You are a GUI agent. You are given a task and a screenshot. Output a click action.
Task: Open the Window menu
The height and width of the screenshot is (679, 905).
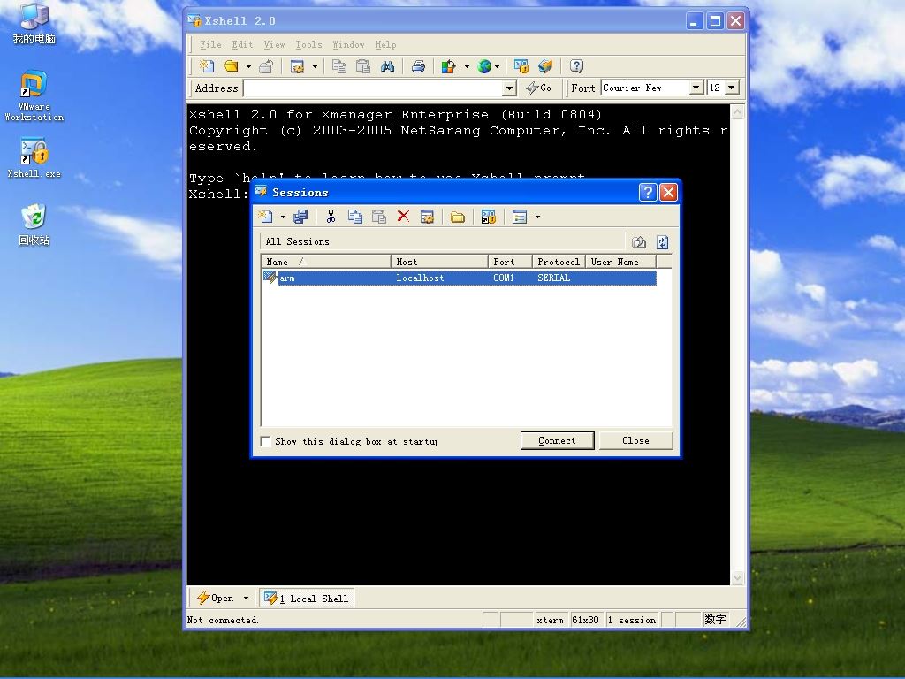coord(348,44)
